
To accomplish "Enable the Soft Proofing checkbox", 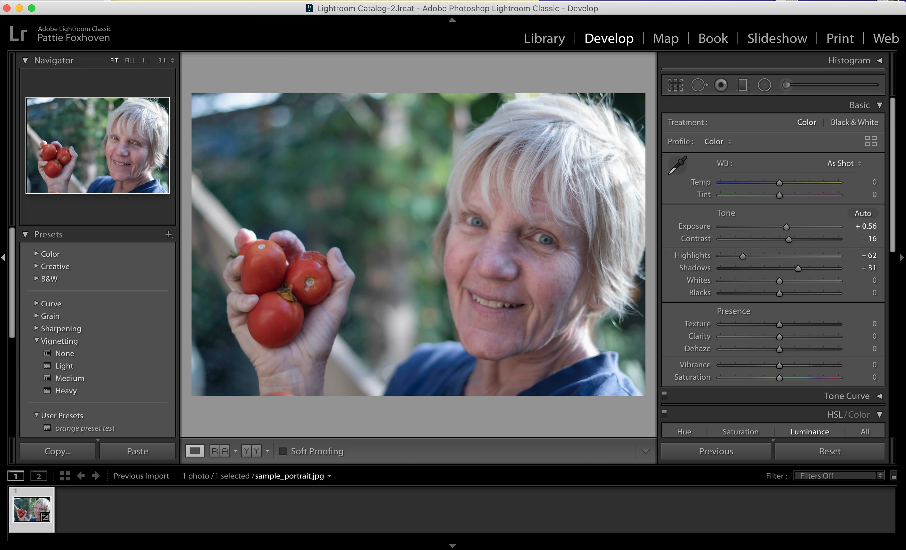I will coord(283,451).
